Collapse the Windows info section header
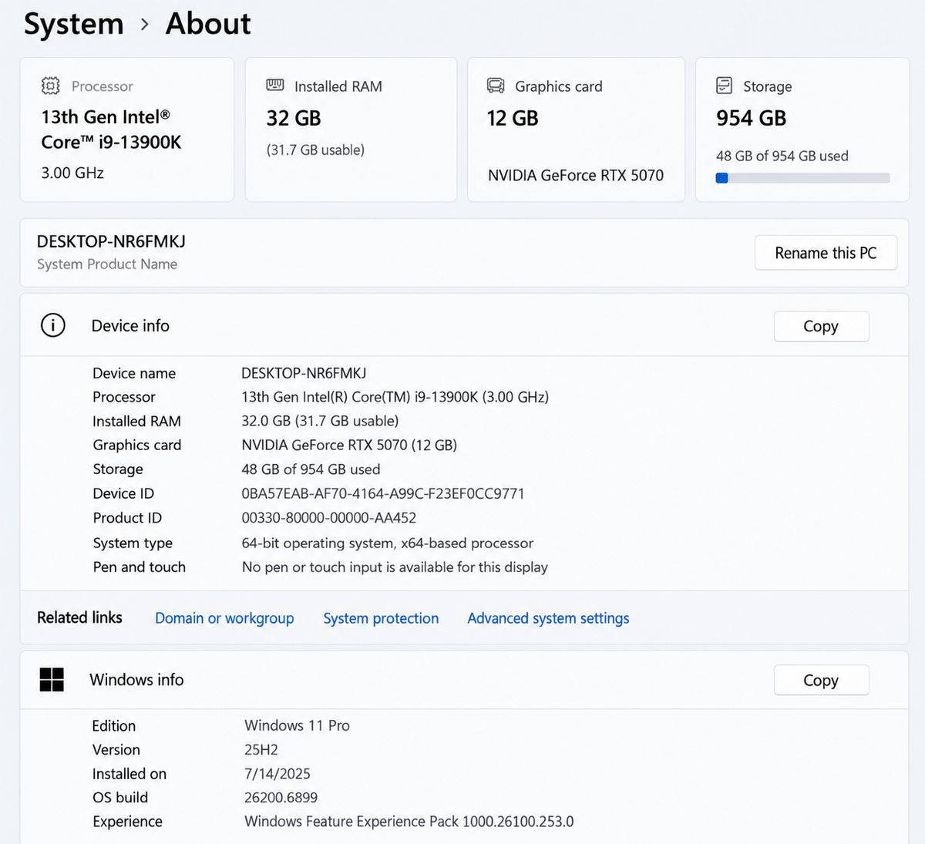 pos(464,680)
